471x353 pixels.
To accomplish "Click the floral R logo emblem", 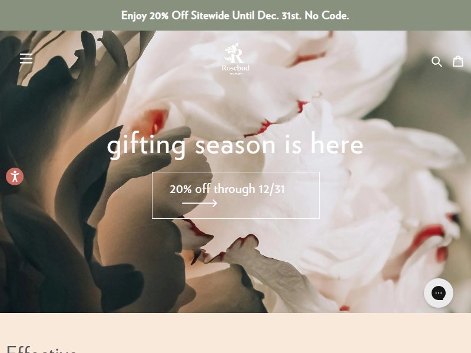I will tap(234, 53).
